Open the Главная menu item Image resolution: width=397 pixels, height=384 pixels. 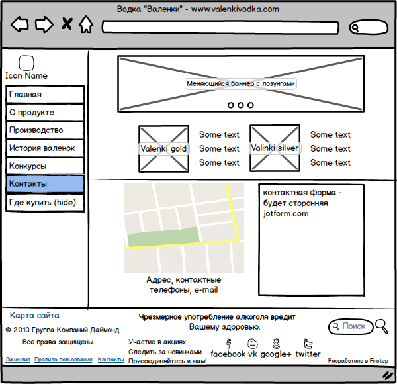click(45, 94)
